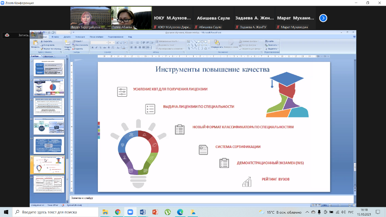Open the Вставка ribbon tab

tap(56, 36)
